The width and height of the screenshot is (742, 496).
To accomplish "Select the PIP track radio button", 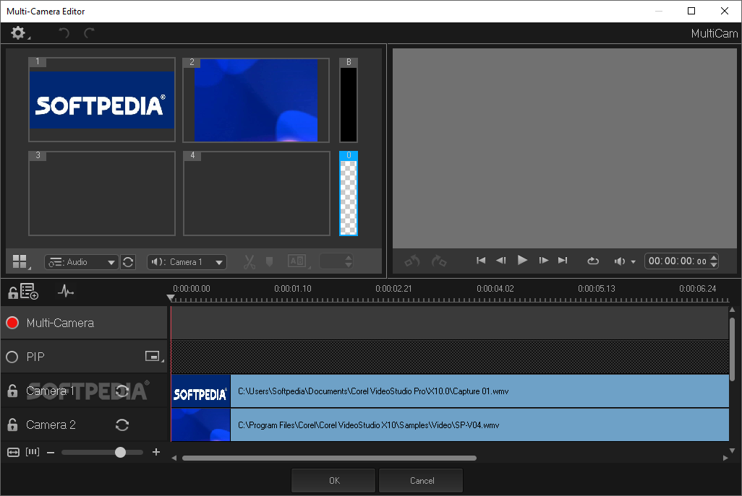I will [x=12, y=357].
